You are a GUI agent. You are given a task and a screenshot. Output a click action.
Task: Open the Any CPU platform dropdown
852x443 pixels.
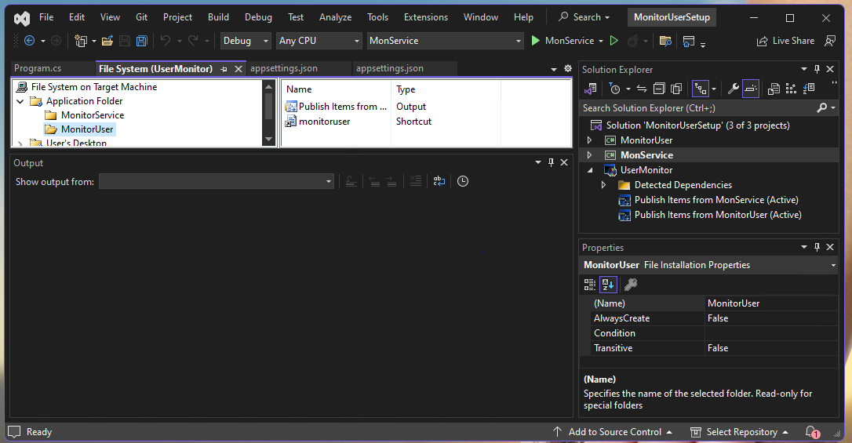[x=319, y=41]
